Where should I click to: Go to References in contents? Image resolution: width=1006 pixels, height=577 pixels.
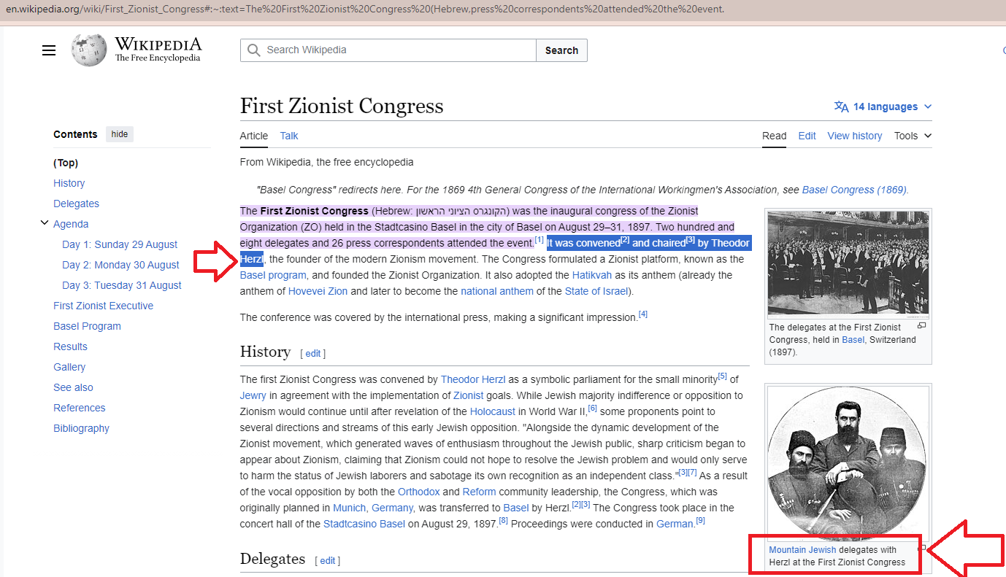[x=80, y=408]
